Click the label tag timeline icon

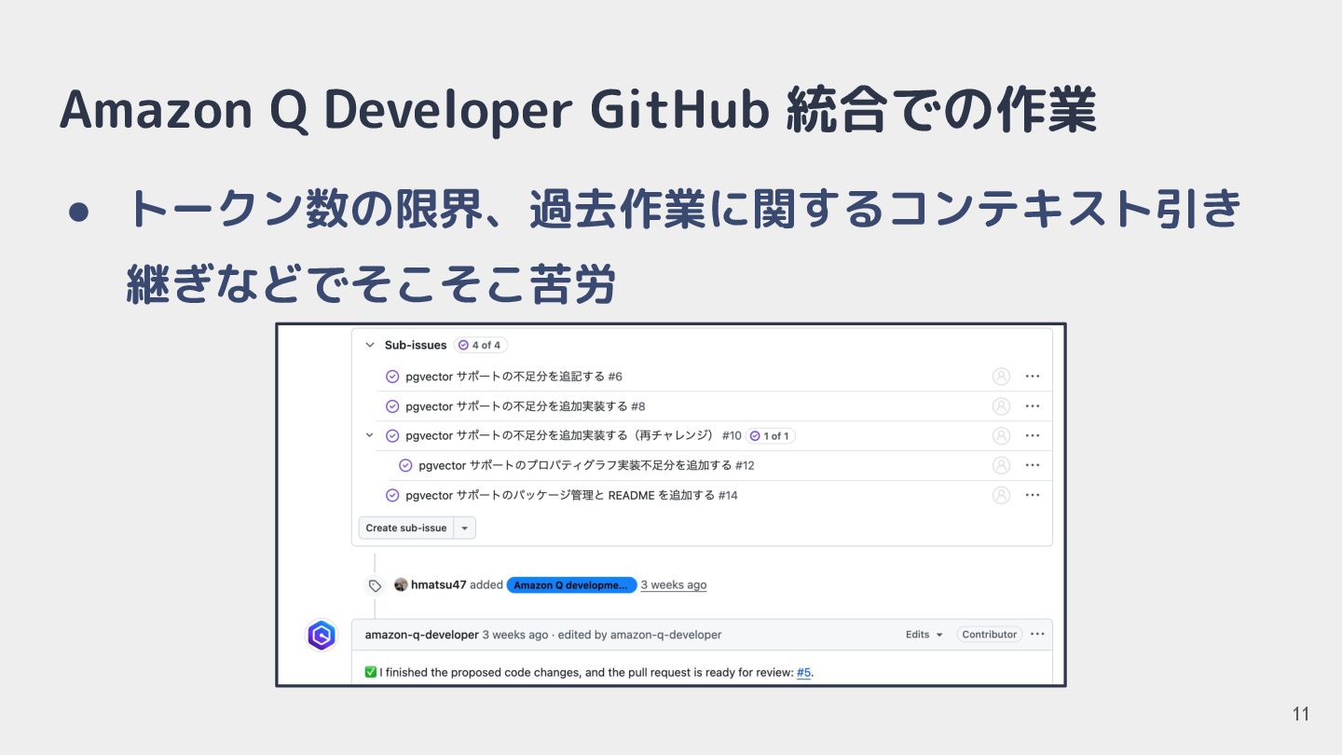point(375,585)
